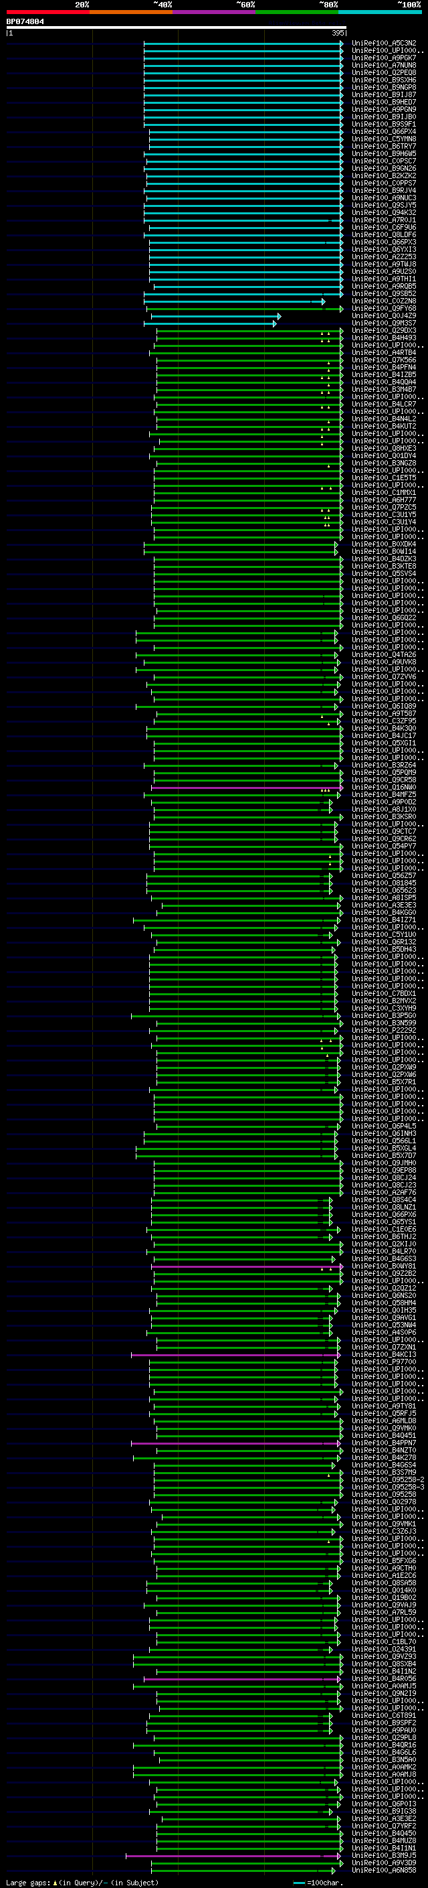
Task: Select hit label UniRef100_Q7PZC5
Action: (384, 507)
